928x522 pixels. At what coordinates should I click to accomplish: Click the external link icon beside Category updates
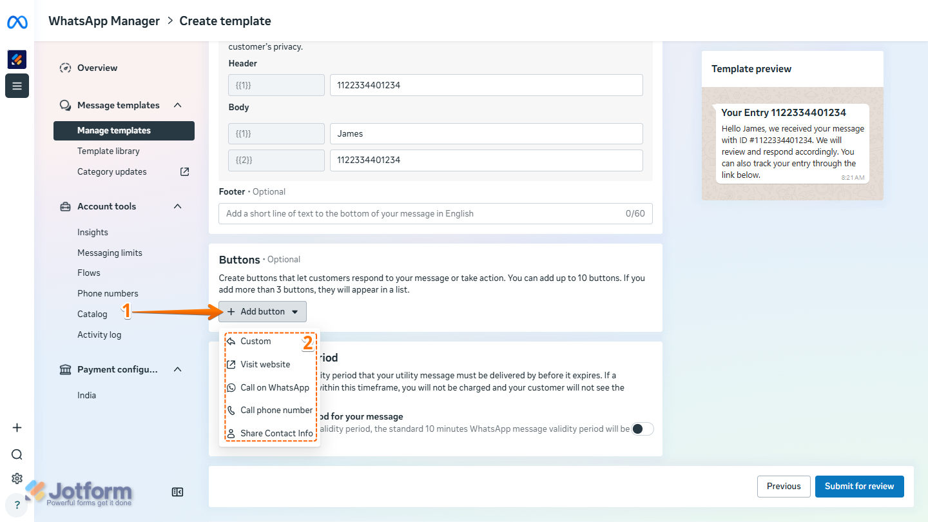(x=184, y=171)
